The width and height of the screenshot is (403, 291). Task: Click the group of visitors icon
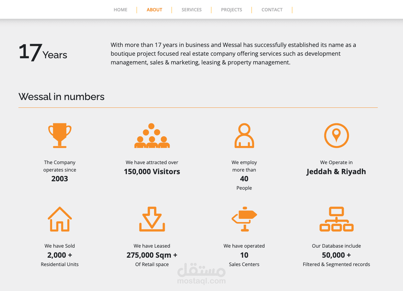tap(152, 136)
